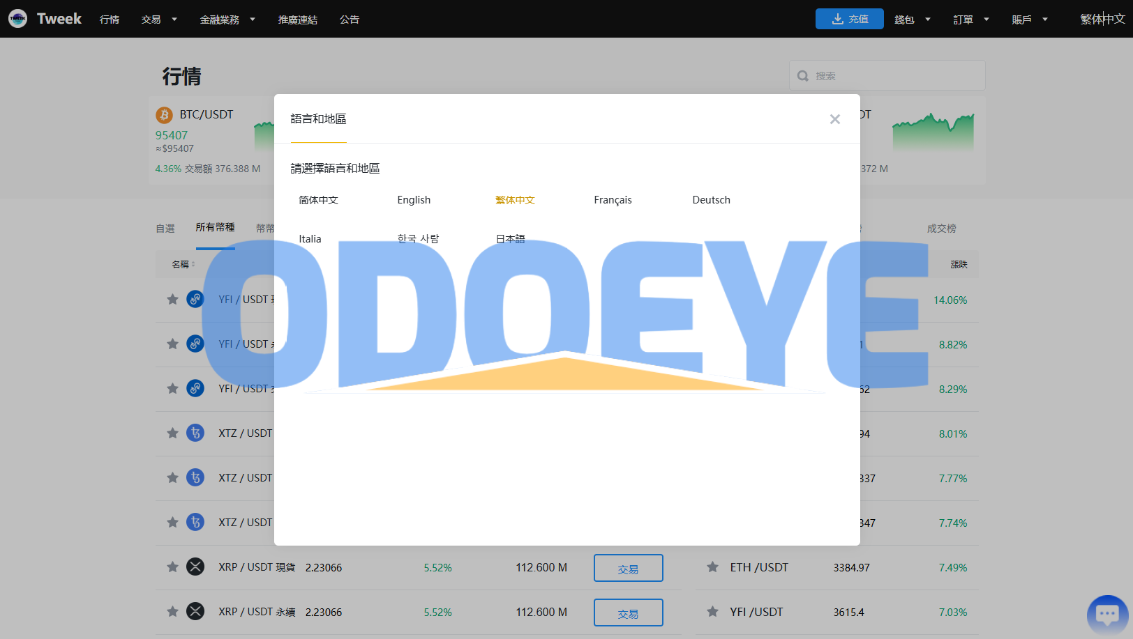The height and width of the screenshot is (639, 1133).
Task: Select English language option
Action: pos(414,200)
